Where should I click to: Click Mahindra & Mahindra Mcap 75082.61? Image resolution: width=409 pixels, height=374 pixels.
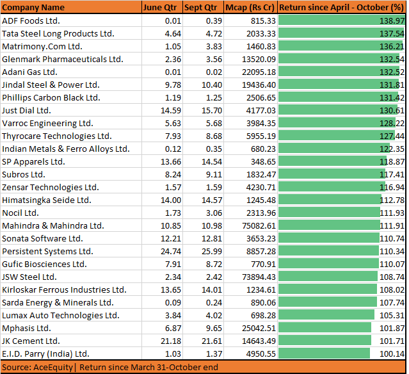pos(259,225)
